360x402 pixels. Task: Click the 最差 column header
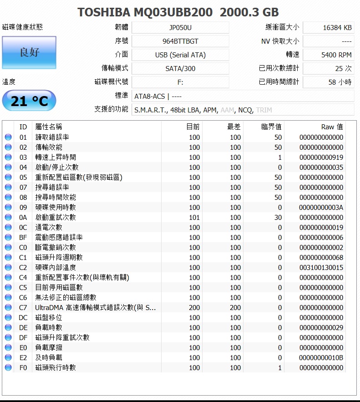click(x=223, y=127)
